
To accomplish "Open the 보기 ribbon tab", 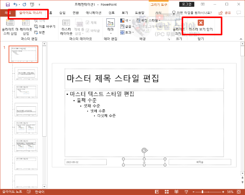I will click(x=125, y=13).
